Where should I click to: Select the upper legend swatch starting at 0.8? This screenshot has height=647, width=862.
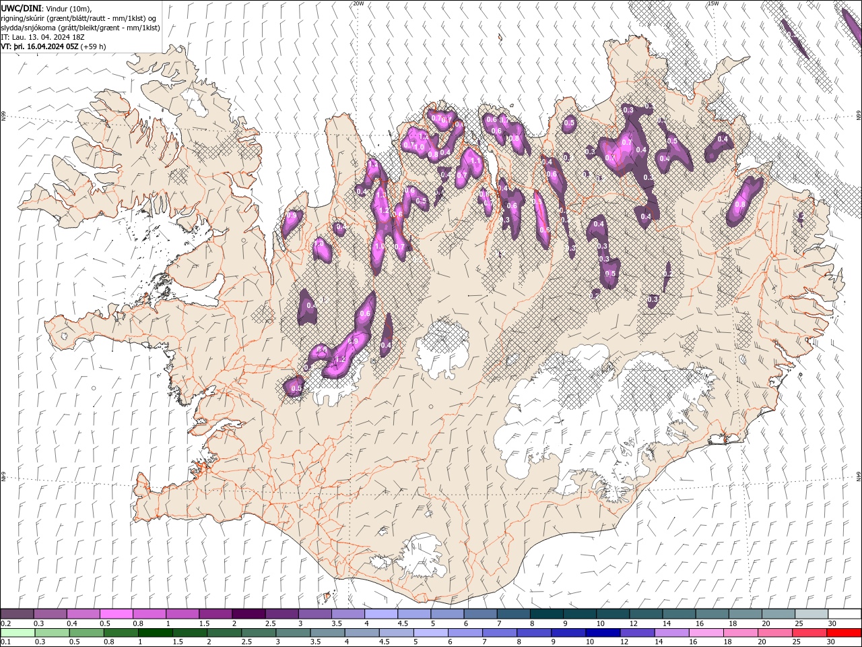tap(150, 613)
